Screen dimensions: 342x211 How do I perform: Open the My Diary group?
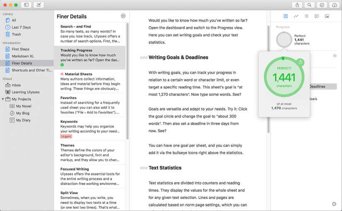pos(27,120)
